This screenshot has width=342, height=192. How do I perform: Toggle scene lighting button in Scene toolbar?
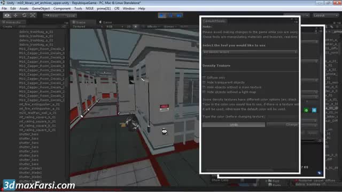click(x=136, y=27)
